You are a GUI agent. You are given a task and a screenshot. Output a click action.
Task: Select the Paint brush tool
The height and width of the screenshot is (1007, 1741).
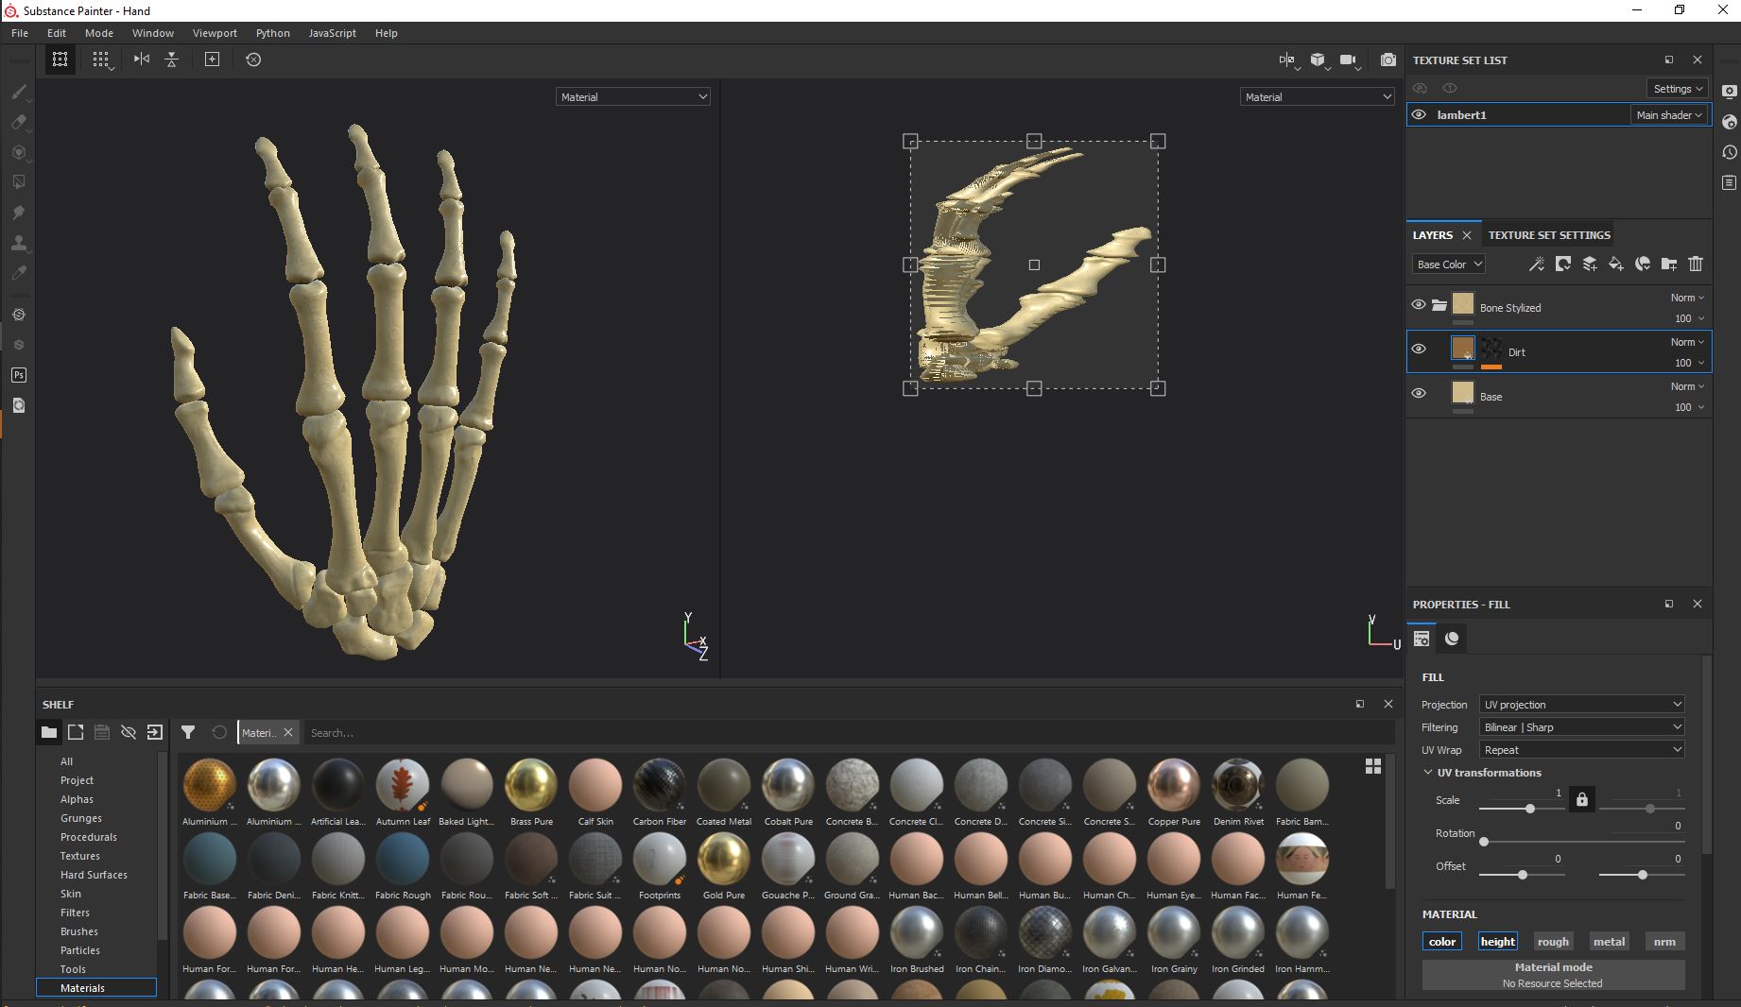pos(18,93)
